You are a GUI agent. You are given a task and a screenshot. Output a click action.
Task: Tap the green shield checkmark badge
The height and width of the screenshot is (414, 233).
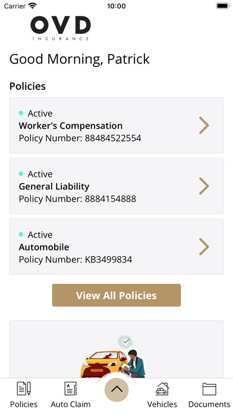tap(125, 342)
